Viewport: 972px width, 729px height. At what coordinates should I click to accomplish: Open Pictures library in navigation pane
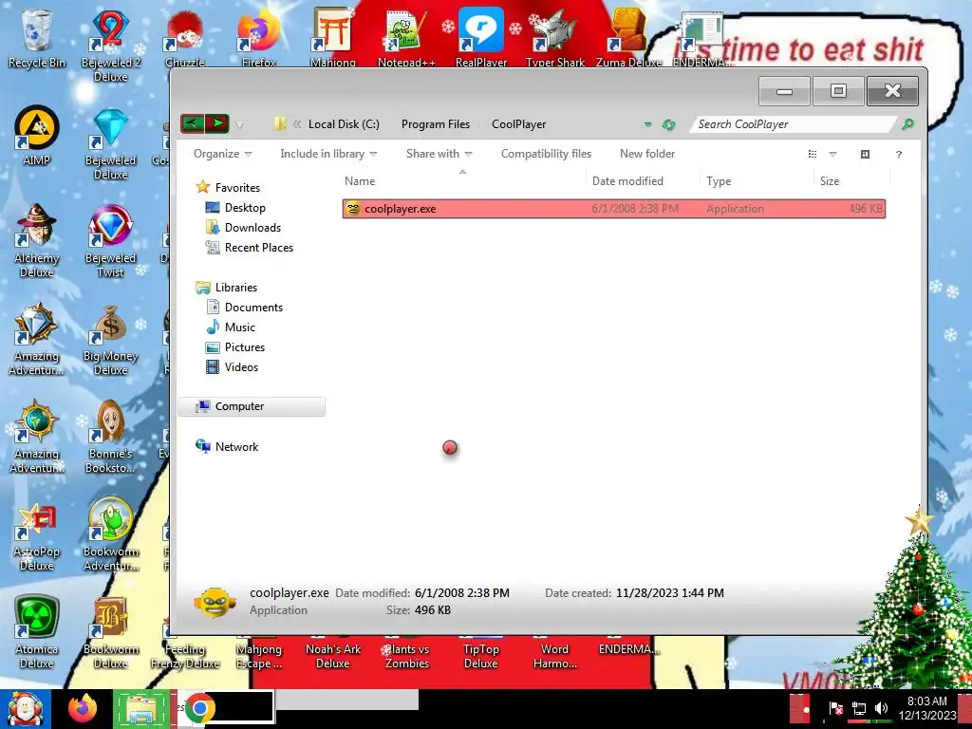click(x=235, y=347)
